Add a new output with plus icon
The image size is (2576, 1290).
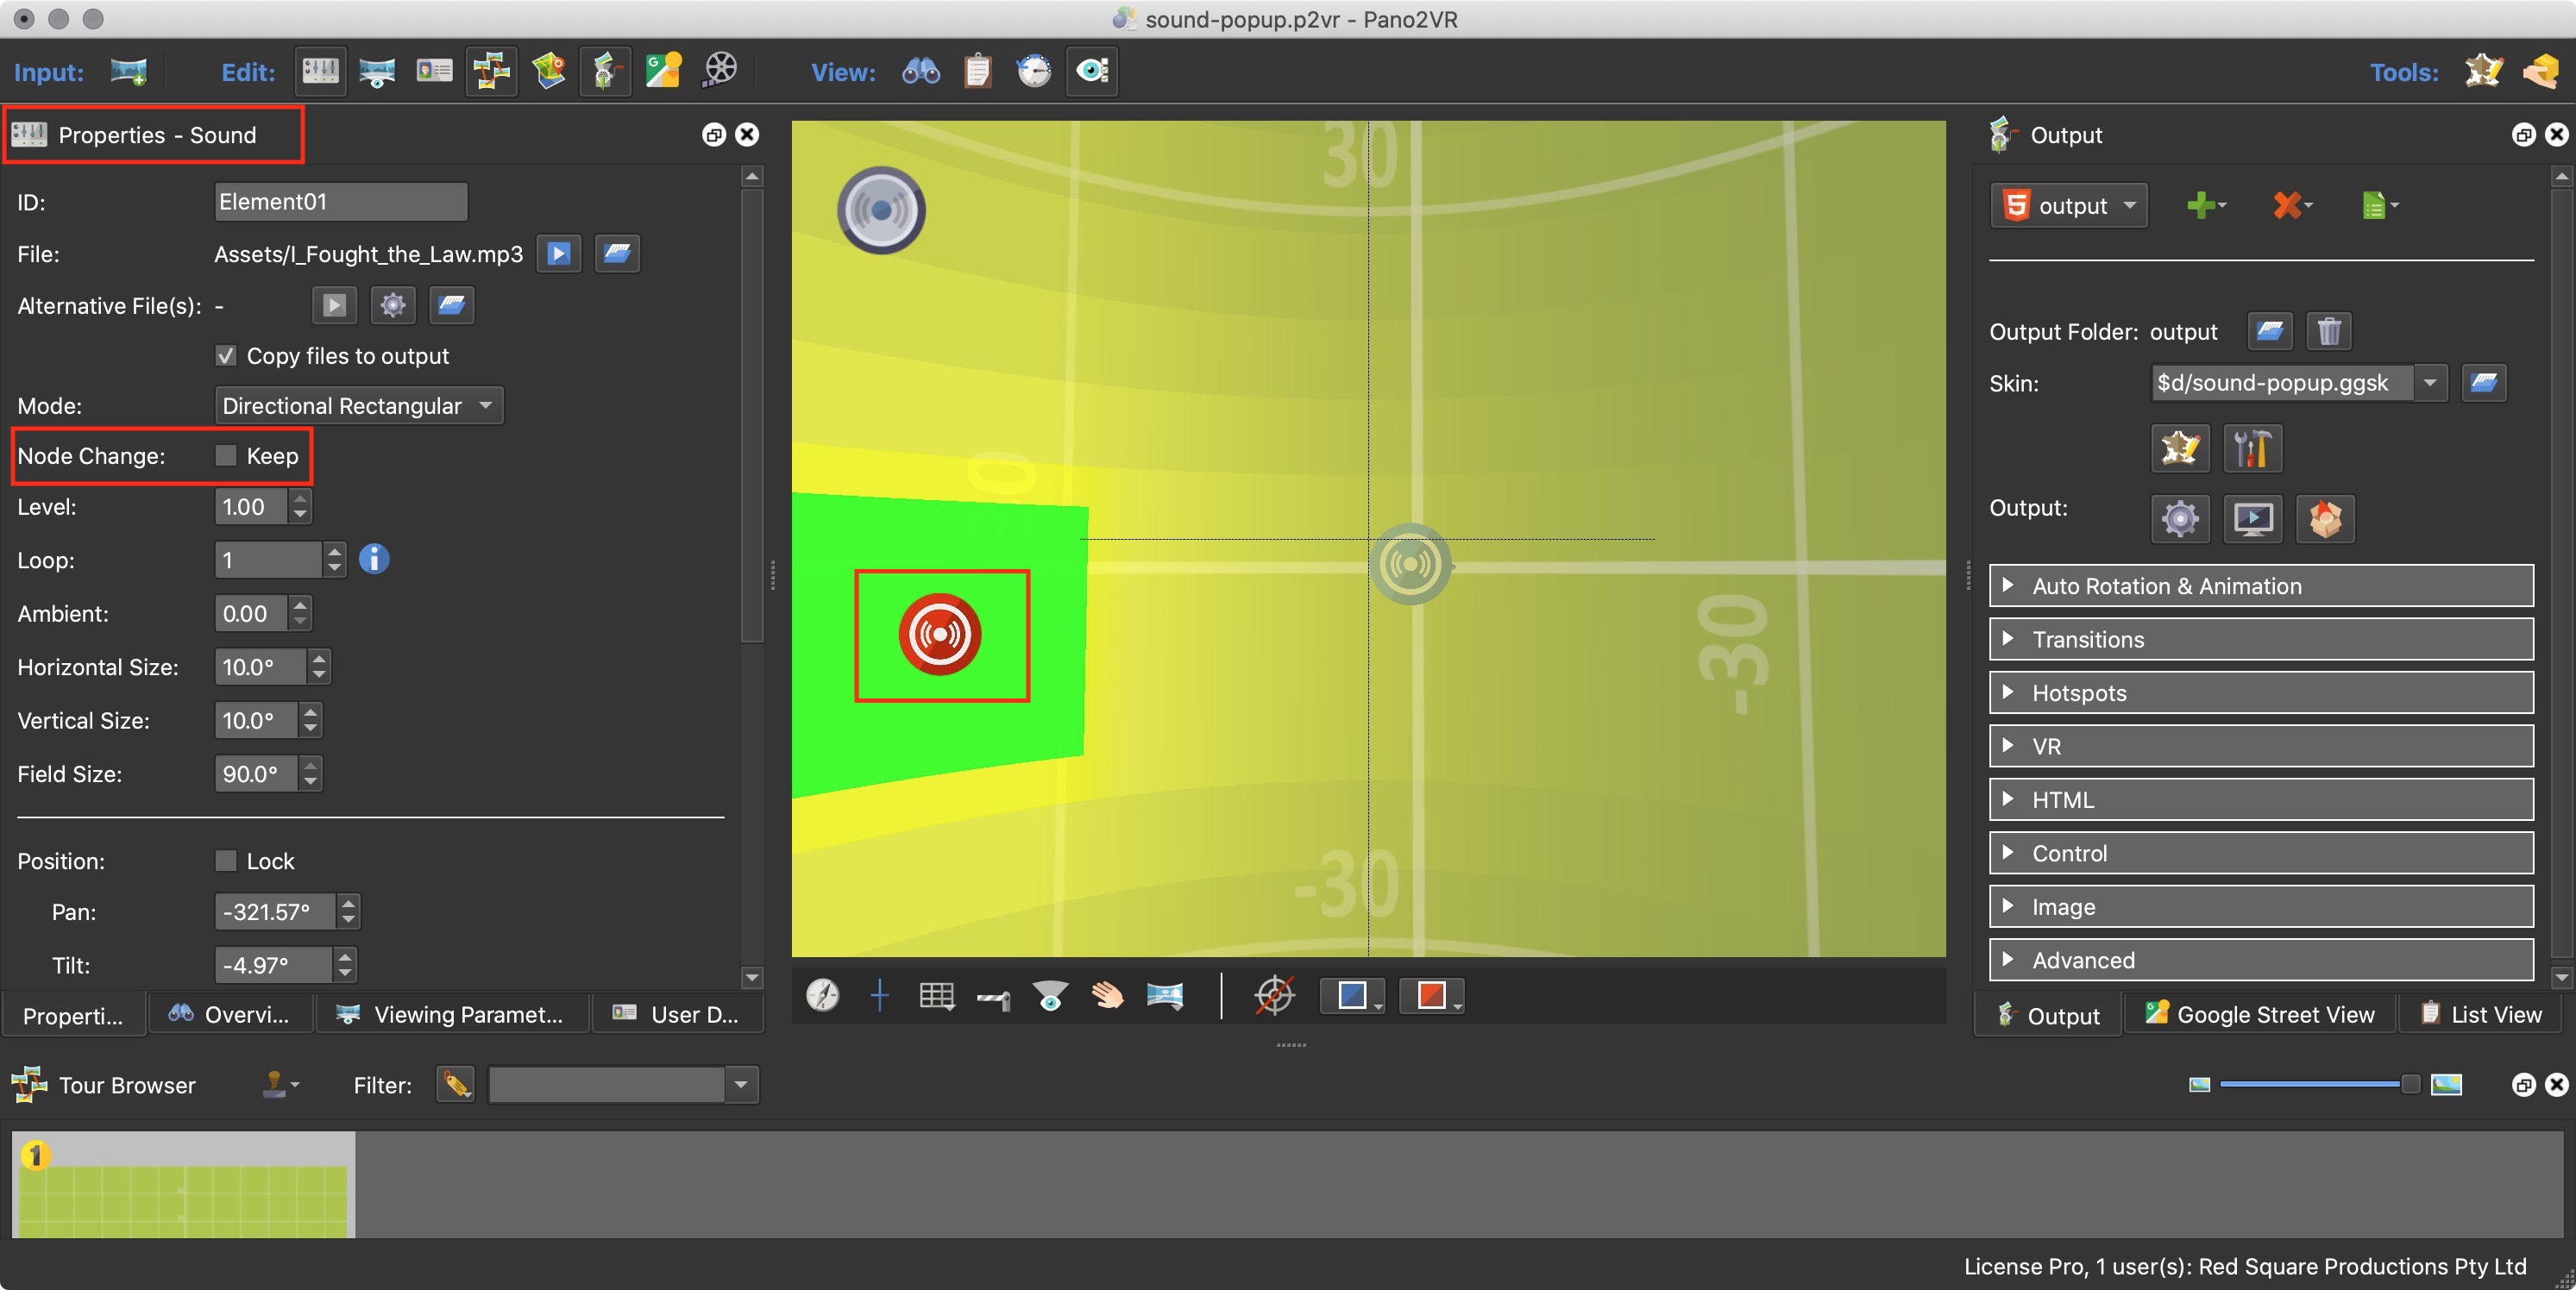point(2205,205)
